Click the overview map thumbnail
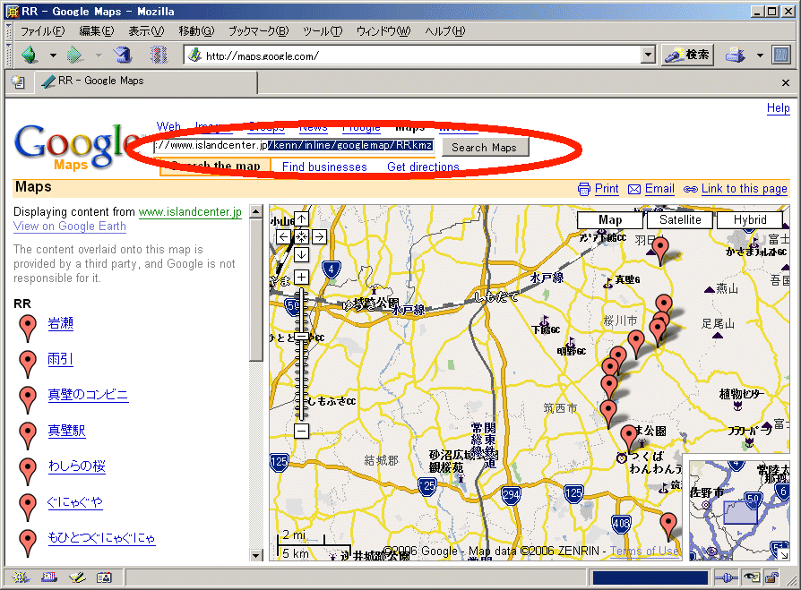The image size is (801, 590). coord(738,510)
